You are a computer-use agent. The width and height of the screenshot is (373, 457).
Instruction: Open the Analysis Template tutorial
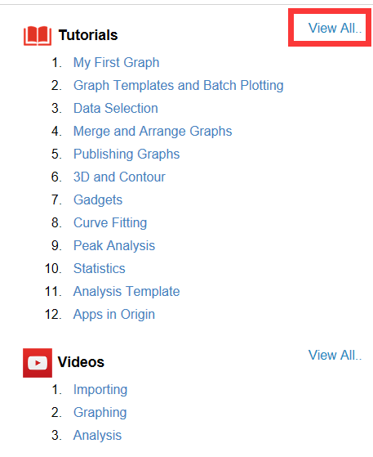pos(127,292)
